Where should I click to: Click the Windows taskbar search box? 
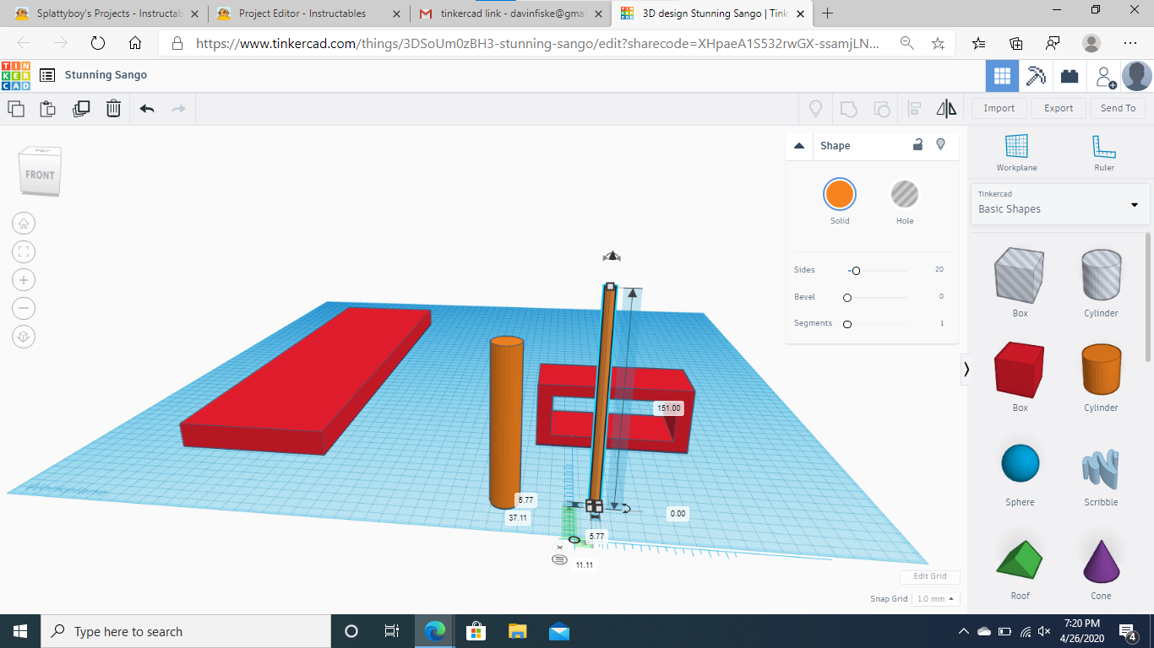(x=186, y=631)
